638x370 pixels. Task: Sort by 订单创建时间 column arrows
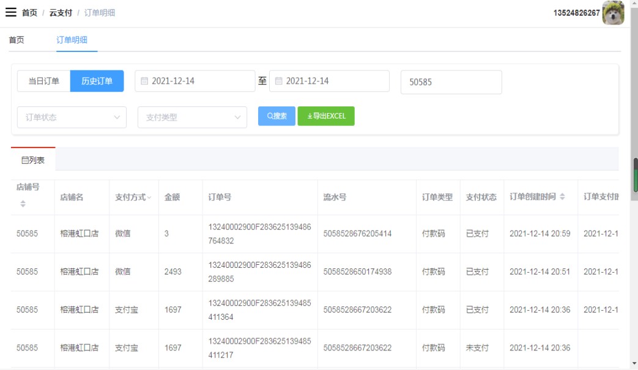tap(562, 197)
